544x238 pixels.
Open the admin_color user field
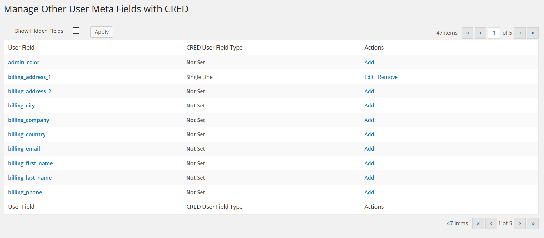point(24,62)
